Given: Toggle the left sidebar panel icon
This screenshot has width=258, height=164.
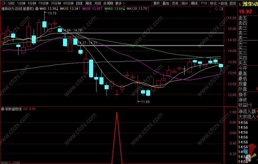Looking at the screenshot, I should [3, 3].
